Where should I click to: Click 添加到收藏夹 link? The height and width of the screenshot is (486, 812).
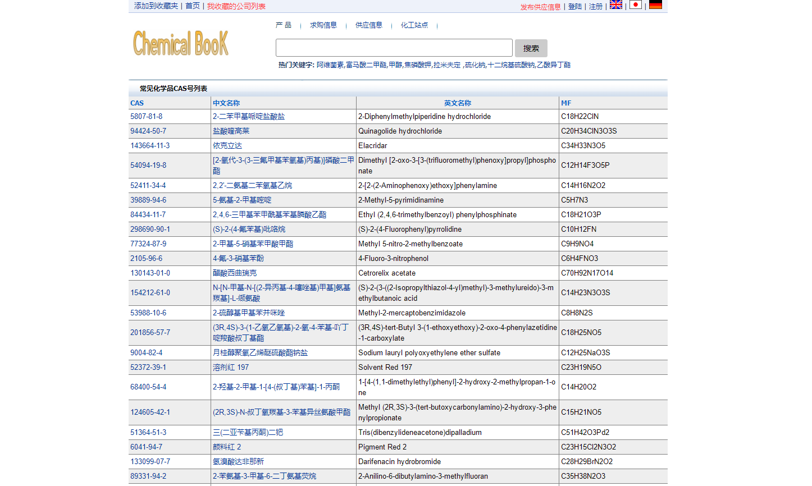tap(156, 6)
